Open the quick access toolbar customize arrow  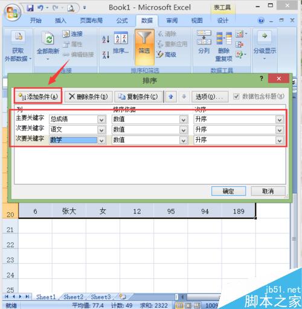[x=85, y=8]
